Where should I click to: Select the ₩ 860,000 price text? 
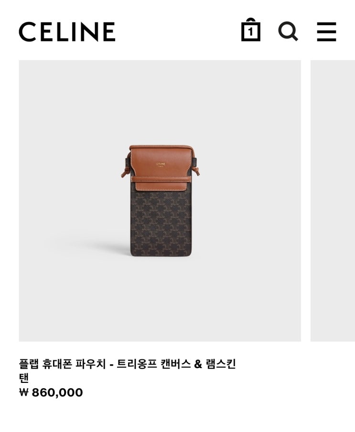[51, 392]
